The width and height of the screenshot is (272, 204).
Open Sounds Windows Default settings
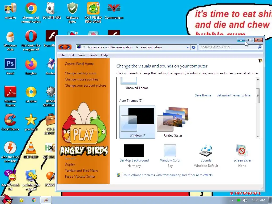206,156
